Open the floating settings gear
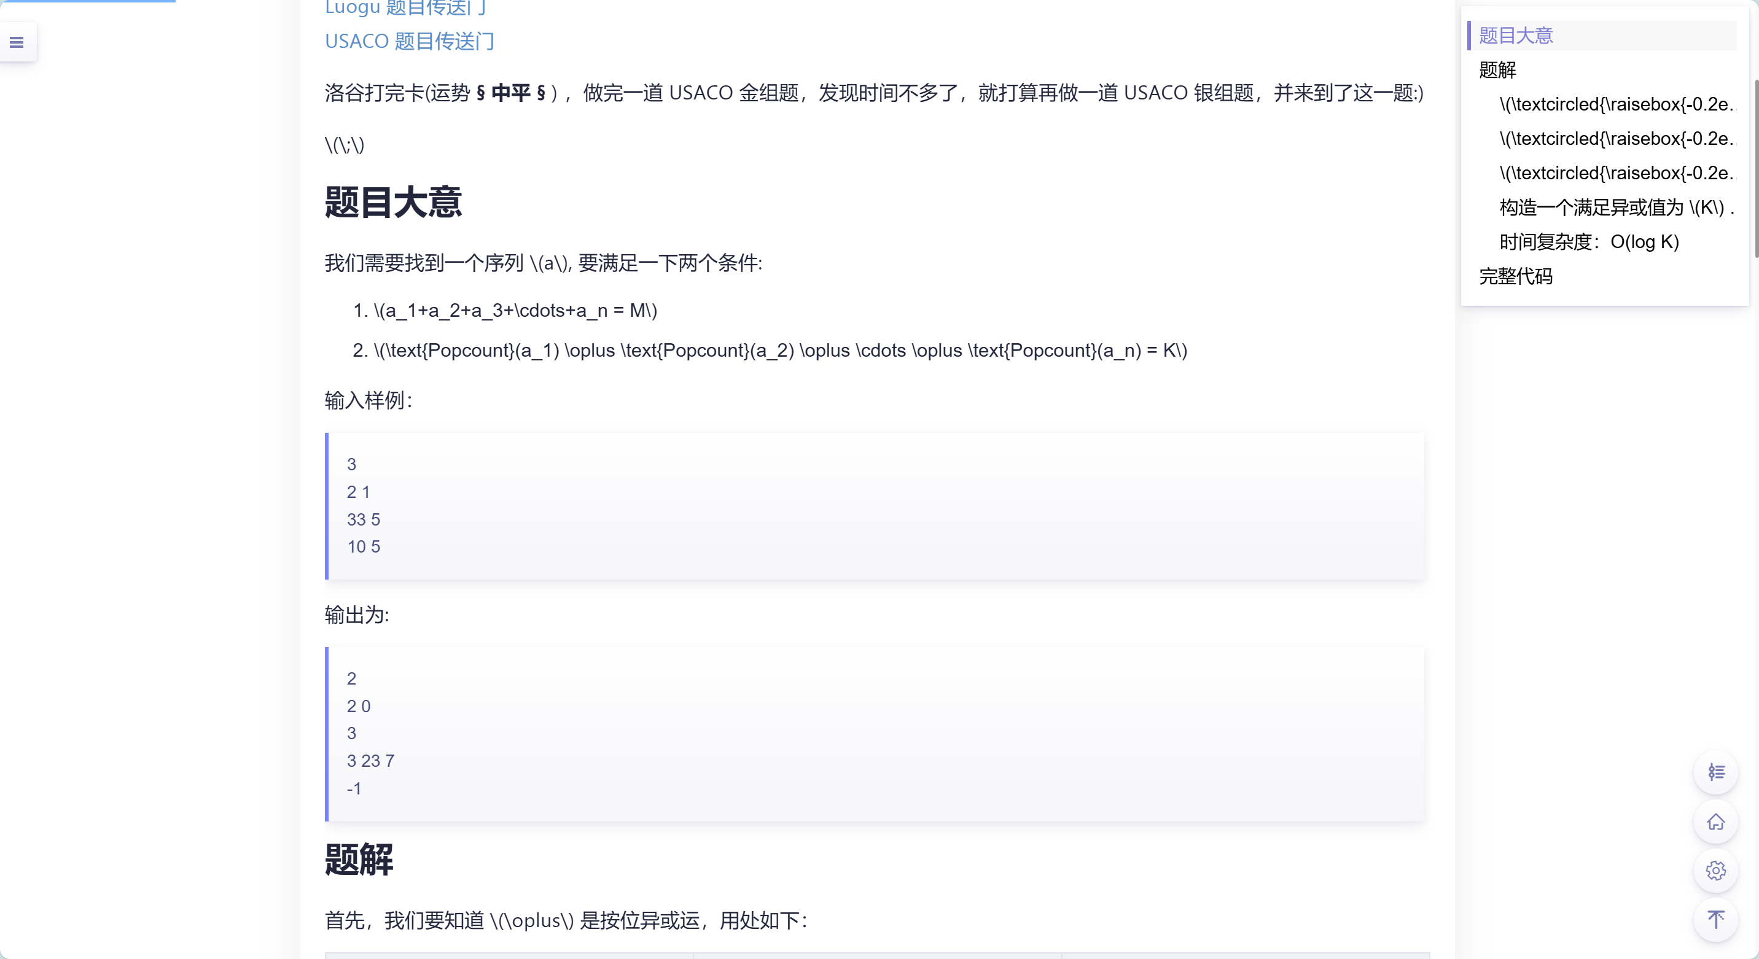Screen dimensions: 1759x959 pos(1716,871)
